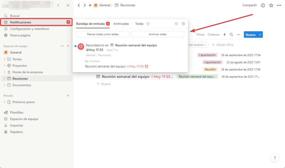
Task: Click Marcar todas como leídas
Action: 102,34
